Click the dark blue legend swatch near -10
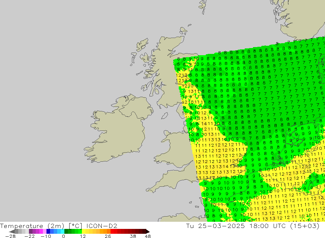325x238 pixels. click(48, 232)
